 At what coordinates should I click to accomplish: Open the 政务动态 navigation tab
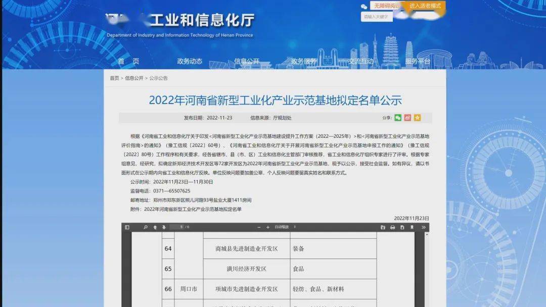point(190,61)
